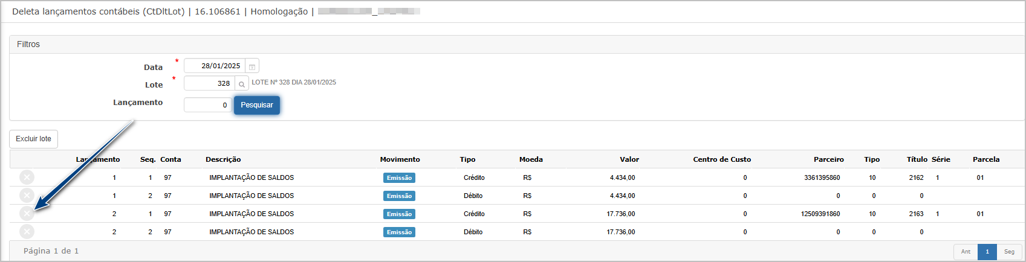Click the Seq. column header
Viewport: 1026px width, 262px height.
[148, 159]
